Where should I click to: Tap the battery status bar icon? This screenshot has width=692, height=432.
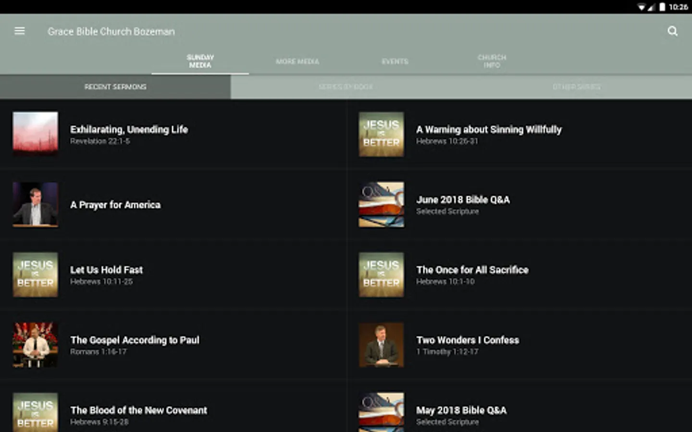click(x=662, y=7)
